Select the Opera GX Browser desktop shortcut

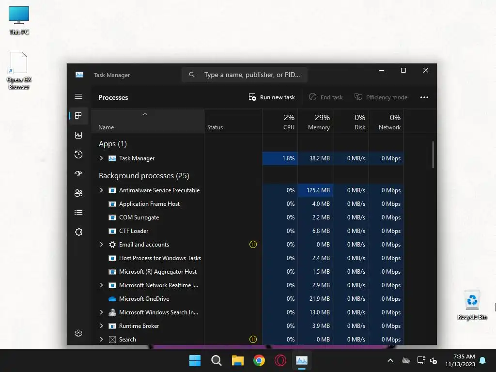pos(19,71)
